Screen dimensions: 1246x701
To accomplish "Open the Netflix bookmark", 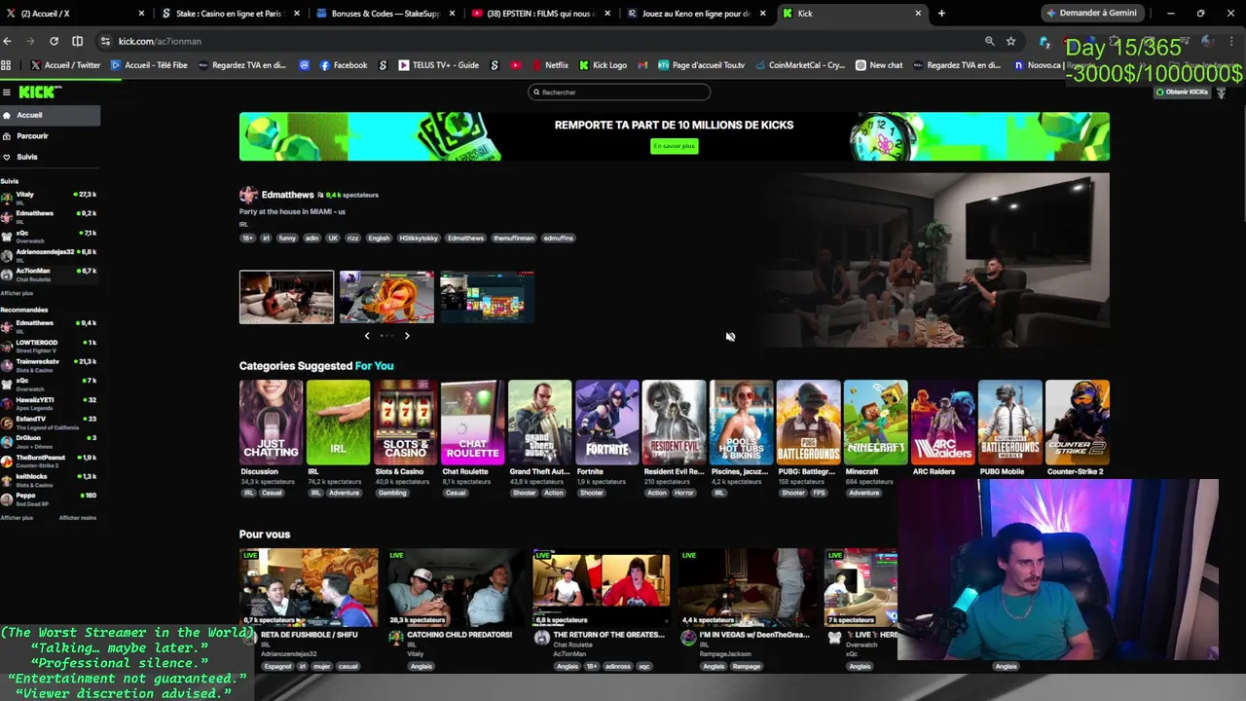I will point(550,65).
